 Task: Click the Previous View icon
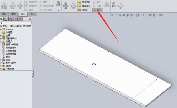[120, 15]
